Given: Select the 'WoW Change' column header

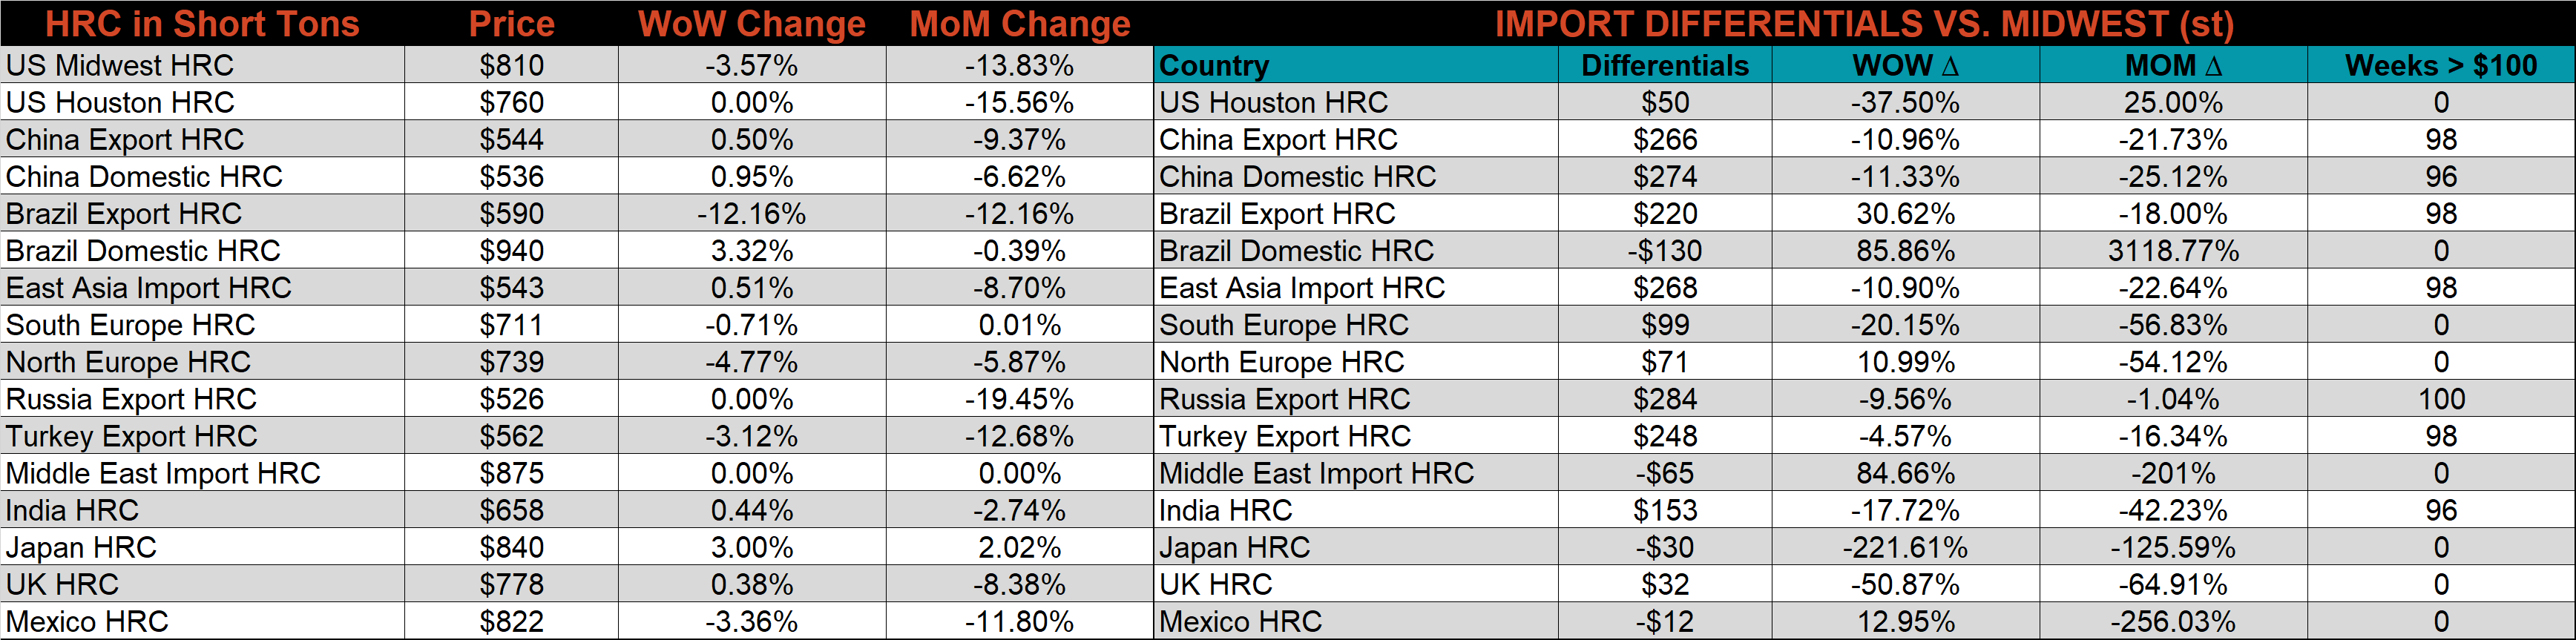Looking at the screenshot, I should pos(752,23).
